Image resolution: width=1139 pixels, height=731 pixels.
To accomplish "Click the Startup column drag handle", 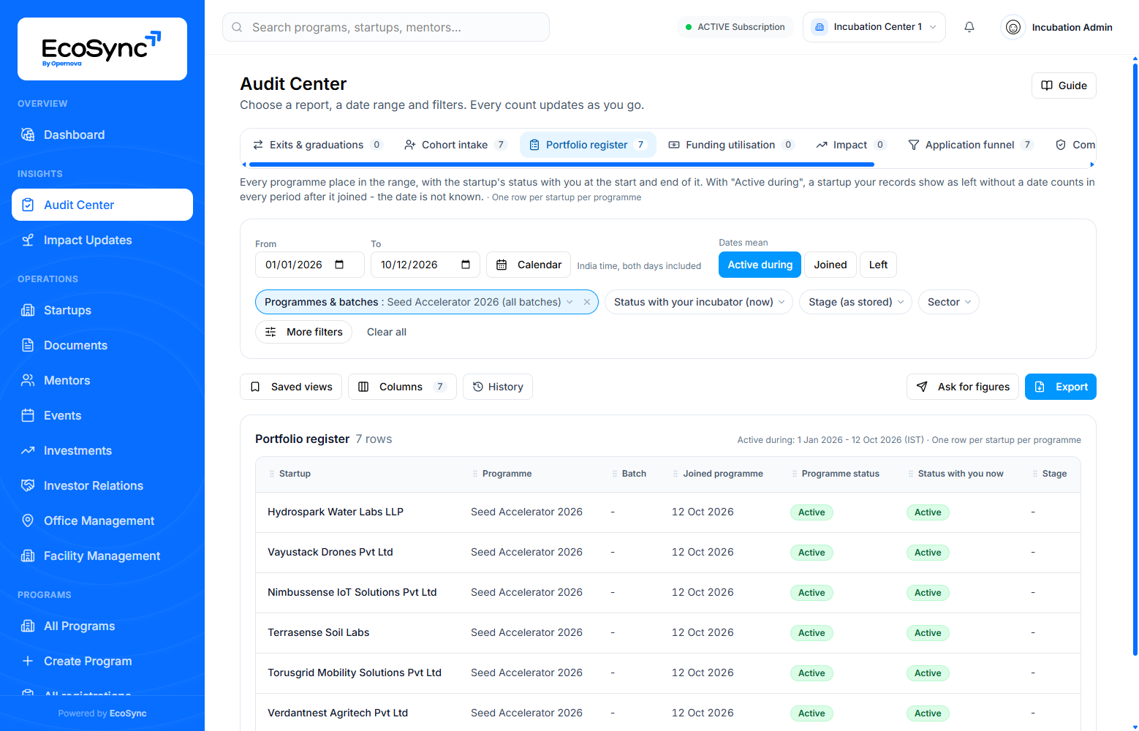I will [272, 474].
